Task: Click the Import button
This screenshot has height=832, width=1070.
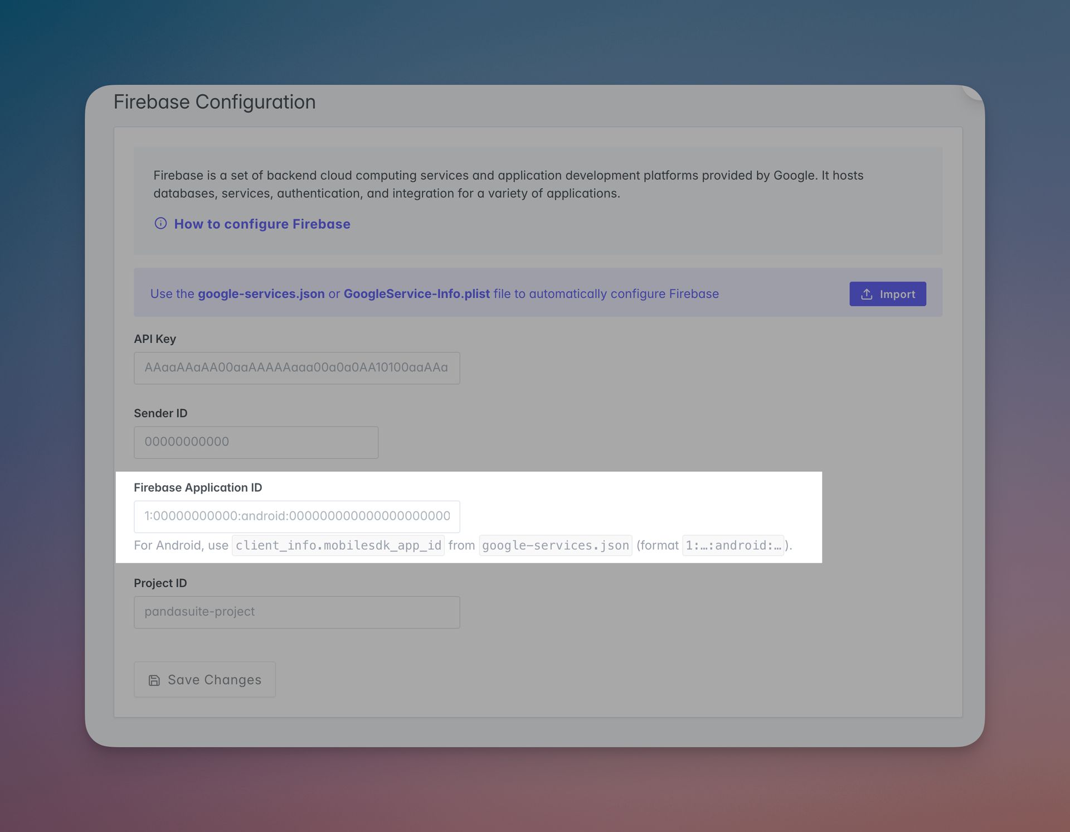Action: 888,294
